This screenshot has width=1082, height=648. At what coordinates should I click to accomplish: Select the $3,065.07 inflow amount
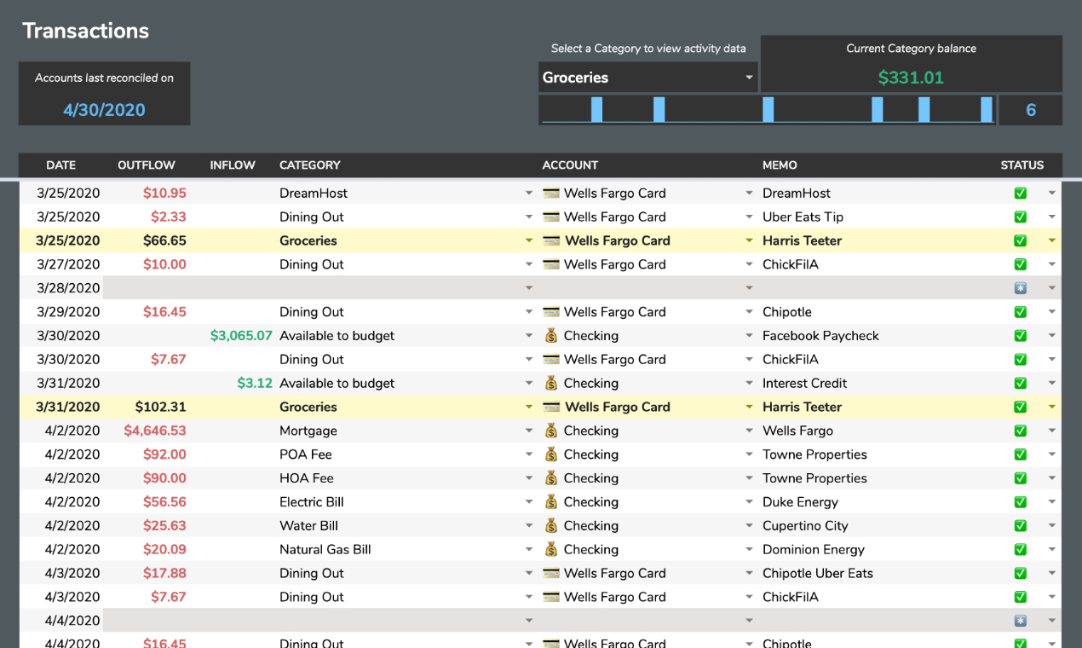tap(241, 336)
